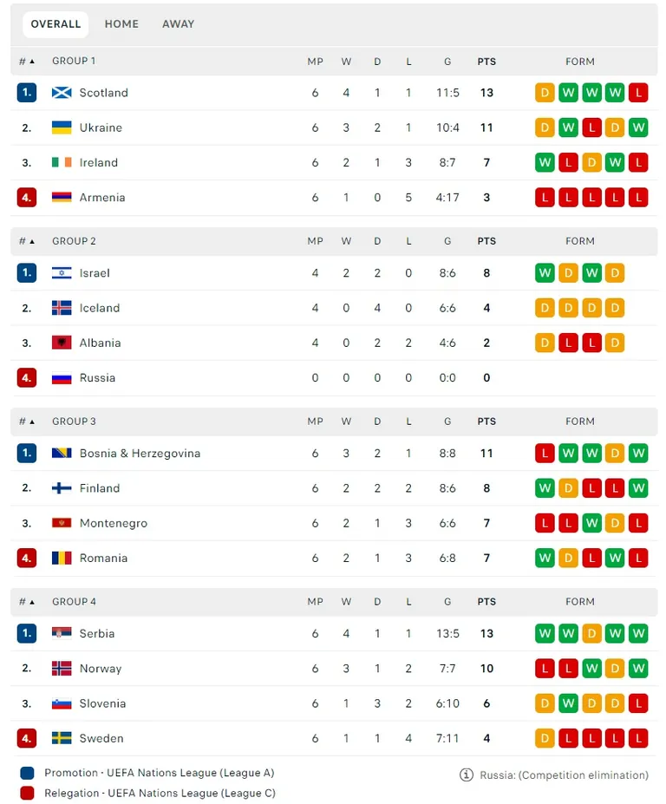Click Armenia's red position 4 badge
Image resolution: width=666 pixels, height=804 pixels.
pos(27,198)
